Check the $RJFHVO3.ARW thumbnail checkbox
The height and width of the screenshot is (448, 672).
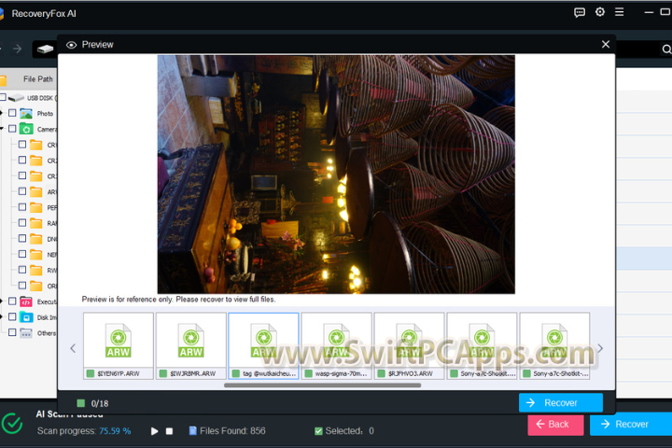tap(381, 373)
